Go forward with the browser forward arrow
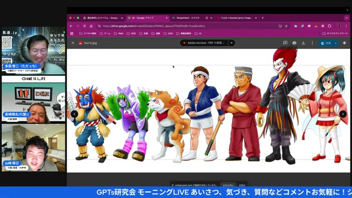 pyautogui.click(x=78, y=26)
